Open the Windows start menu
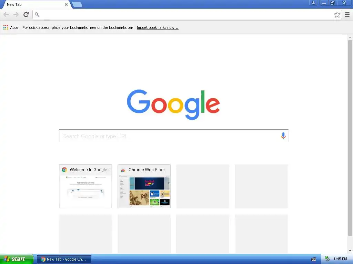 pyautogui.click(x=17, y=259)
